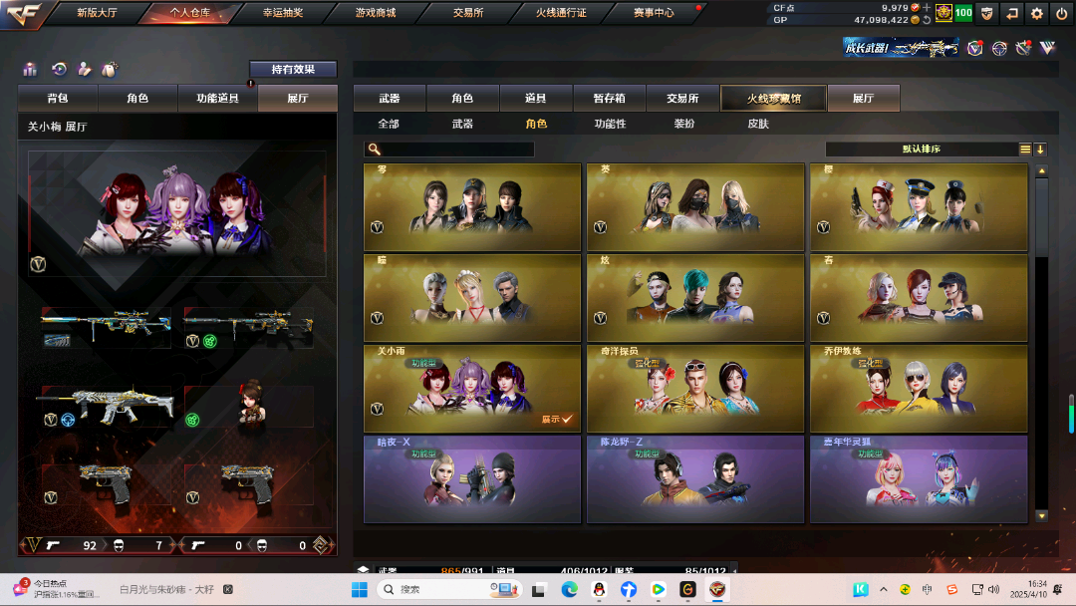The width and height of the screenshot is (1076, 606).
Task: Open the rank badge icon
Action: (x=943, y=12)
